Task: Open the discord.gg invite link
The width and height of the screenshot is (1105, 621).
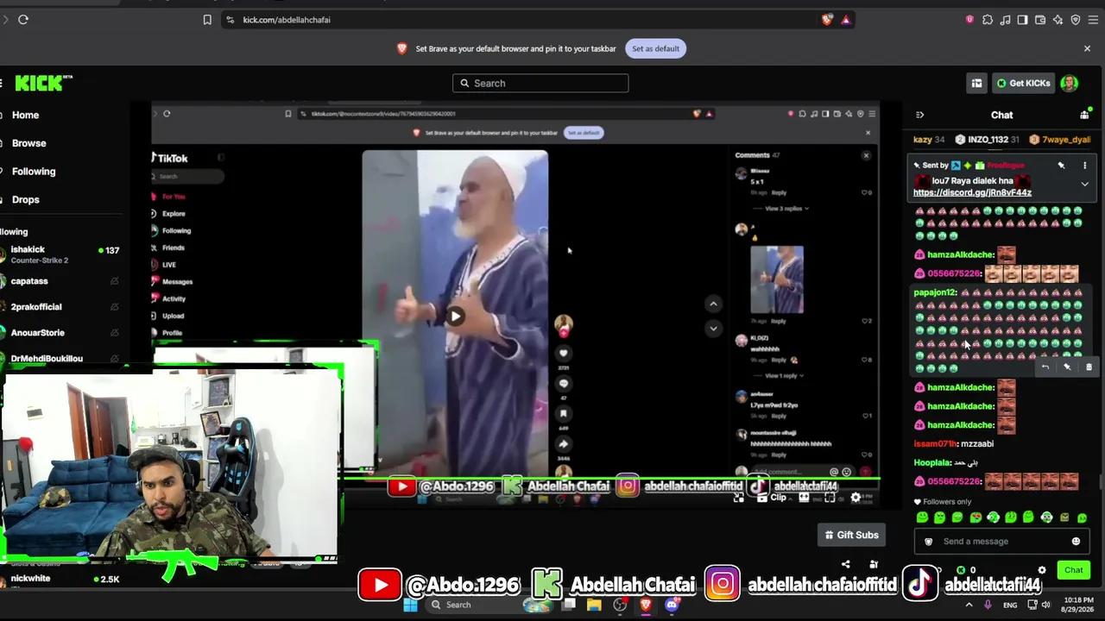Action: tap(972, 192)
